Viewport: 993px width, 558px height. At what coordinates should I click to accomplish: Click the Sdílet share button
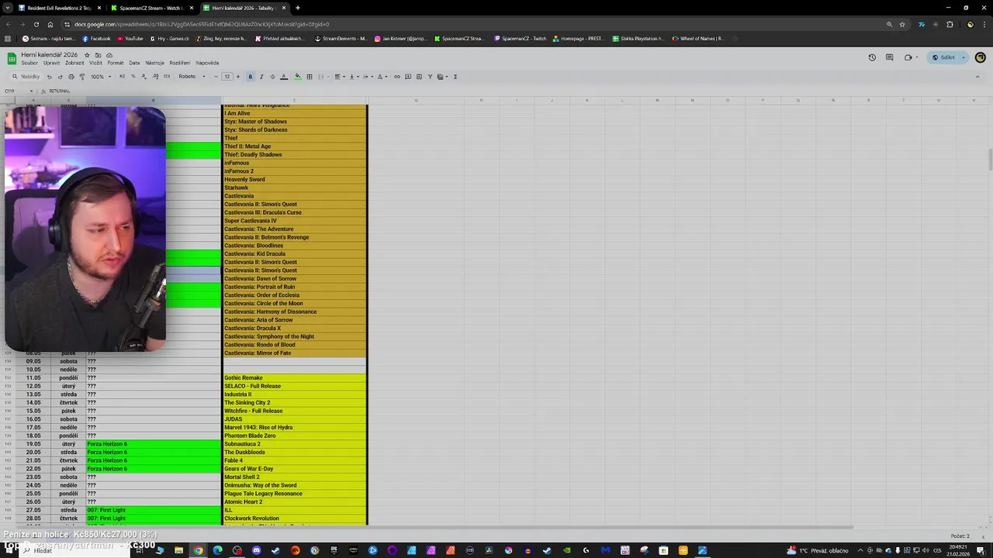tap(943, 57)
